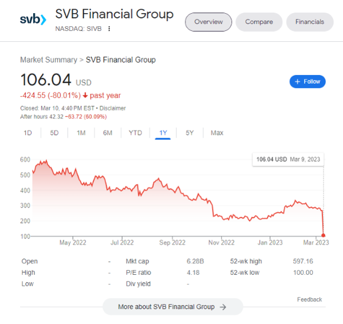Click the Feedback link
The width and height of the screenshot is (343, 324).
click(x=309, y=299)
